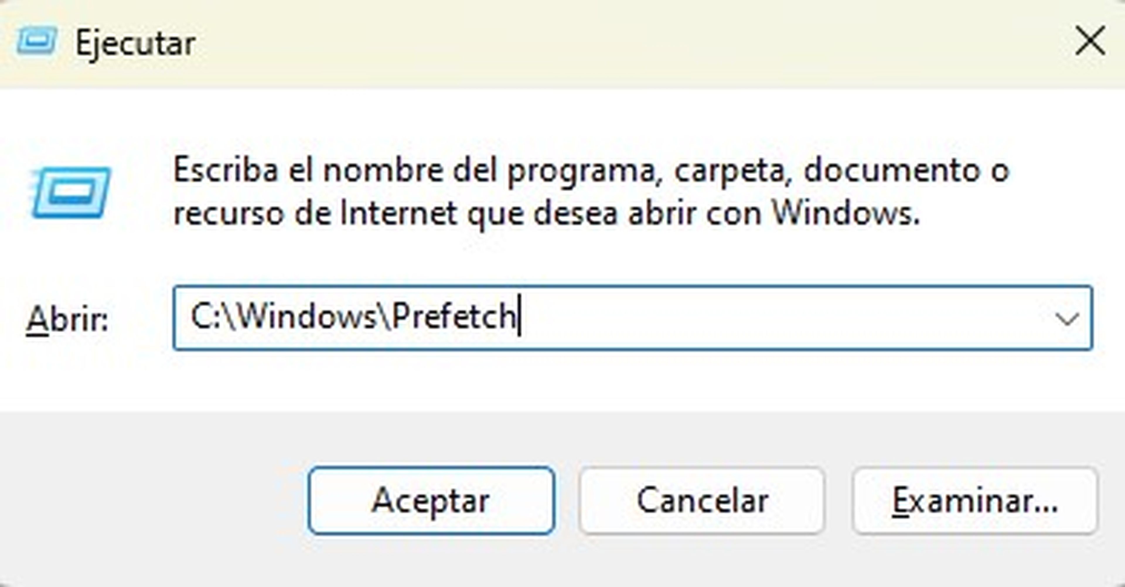Image resolution: width=1125 pixels, height=587 pixels.
Task: Expand the Abrir history dropdown arrow
Action: point(1067,319)
